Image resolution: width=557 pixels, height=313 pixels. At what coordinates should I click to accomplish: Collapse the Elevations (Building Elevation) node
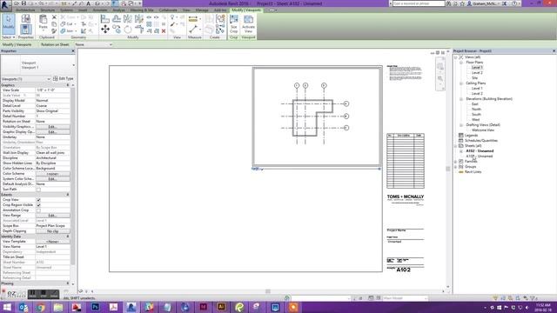tap(461, 98)
